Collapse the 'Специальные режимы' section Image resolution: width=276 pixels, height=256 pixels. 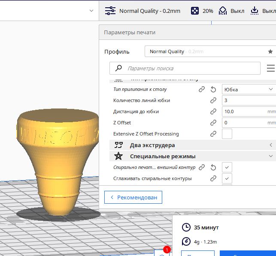point(193,157)
